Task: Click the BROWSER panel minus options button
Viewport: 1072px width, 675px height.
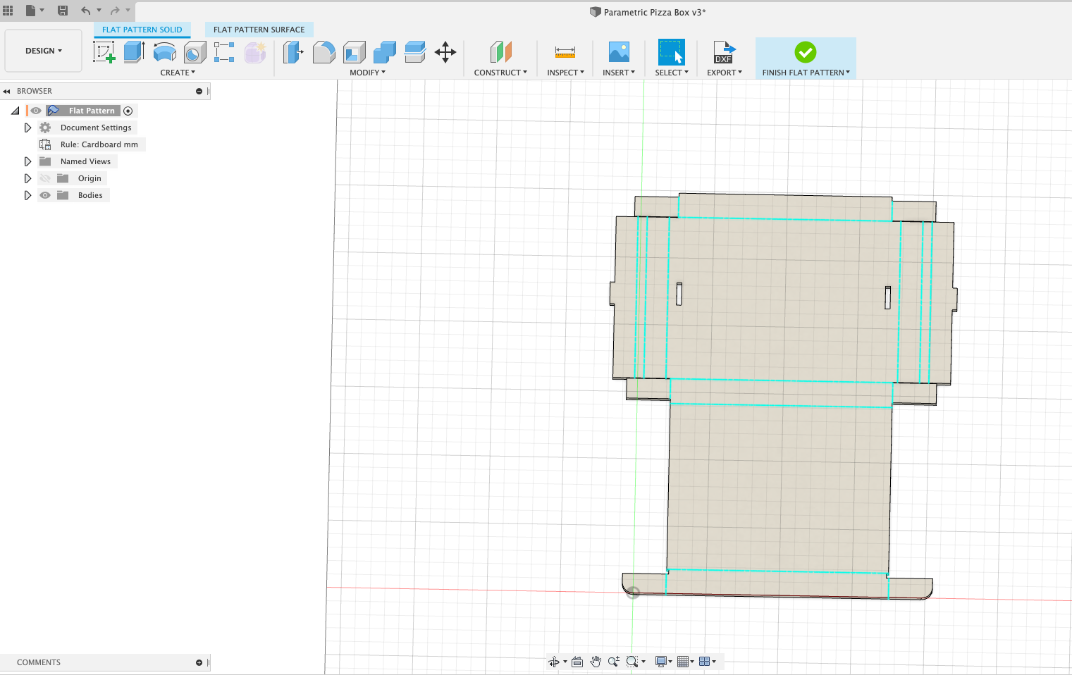Action: (199, 91)
